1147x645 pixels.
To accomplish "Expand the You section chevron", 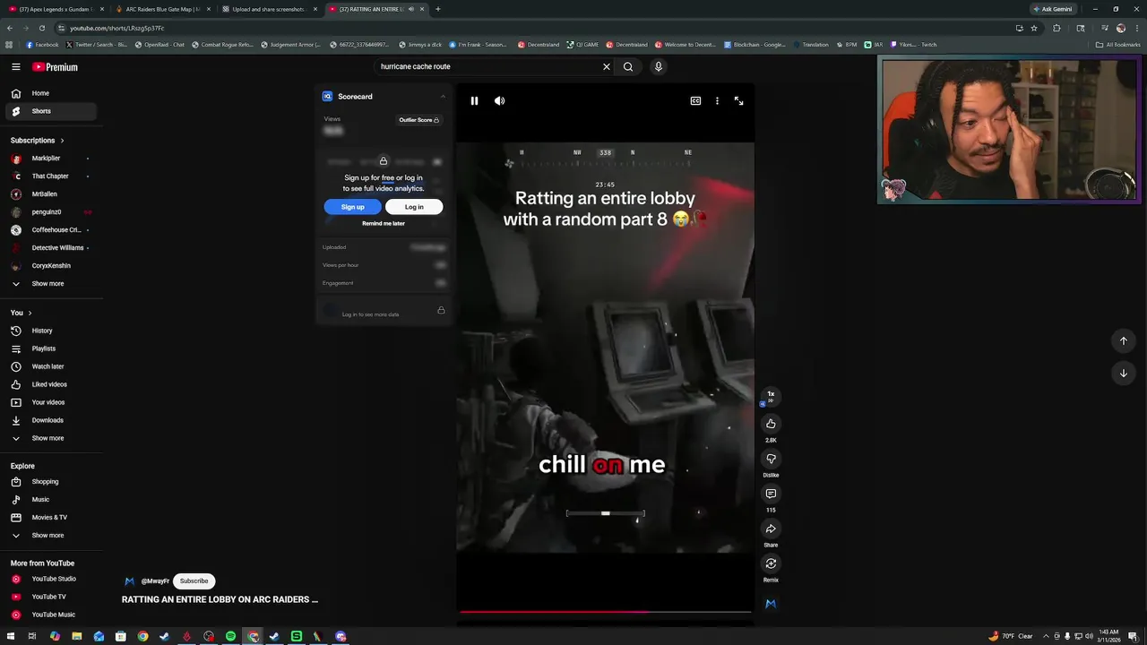I will point(30,313).
